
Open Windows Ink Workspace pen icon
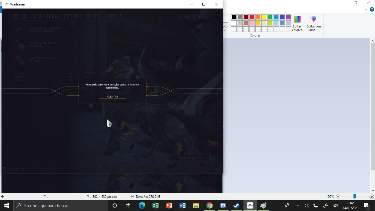(325, 206)
